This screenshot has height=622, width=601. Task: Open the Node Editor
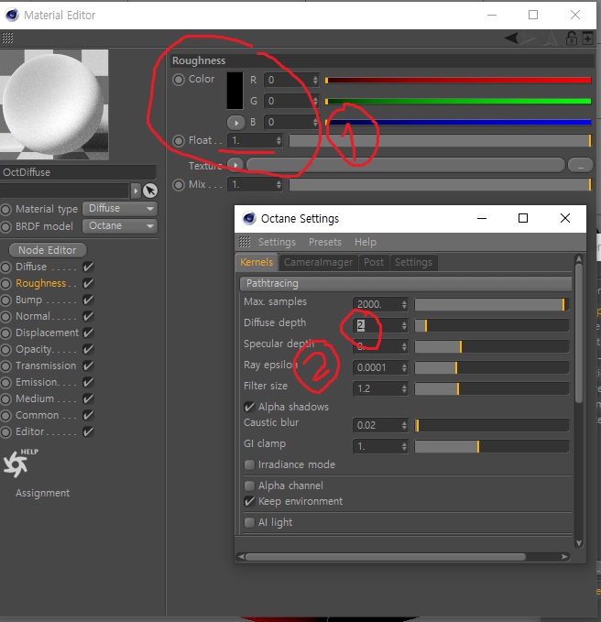click(48, 250)
